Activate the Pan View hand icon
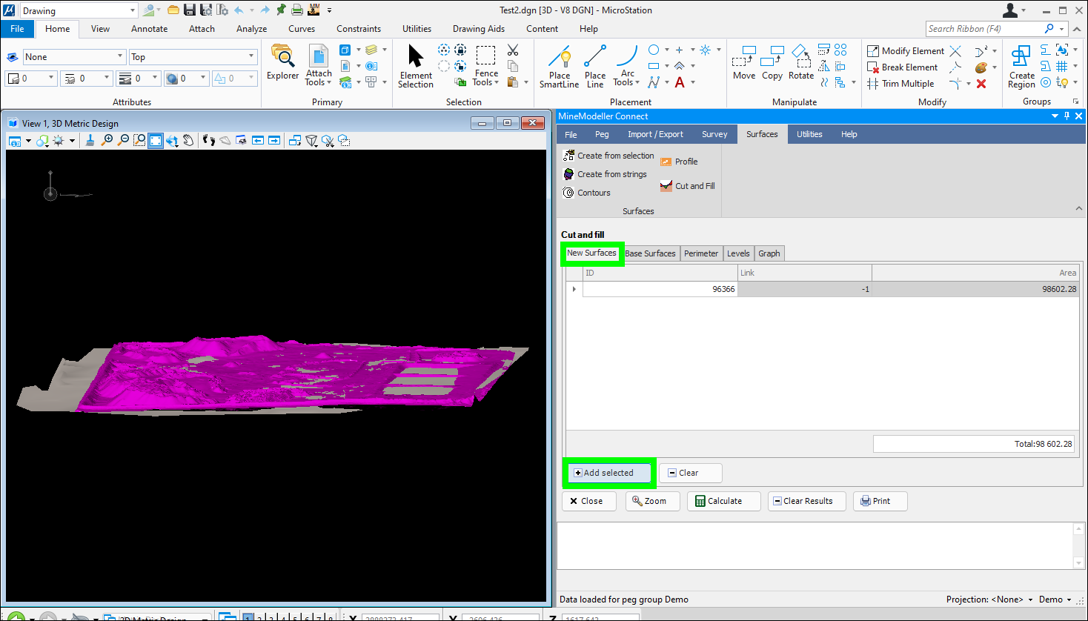The image size is (1088, 621). tap(188, 141)
